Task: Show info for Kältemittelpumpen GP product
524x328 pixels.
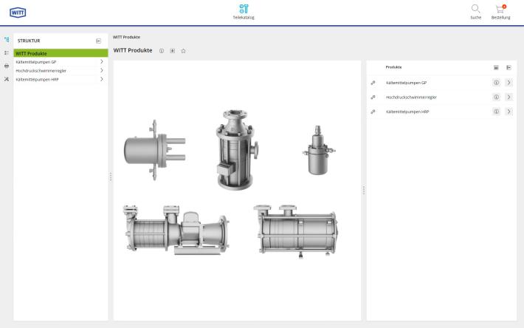Action: [496, 83]
